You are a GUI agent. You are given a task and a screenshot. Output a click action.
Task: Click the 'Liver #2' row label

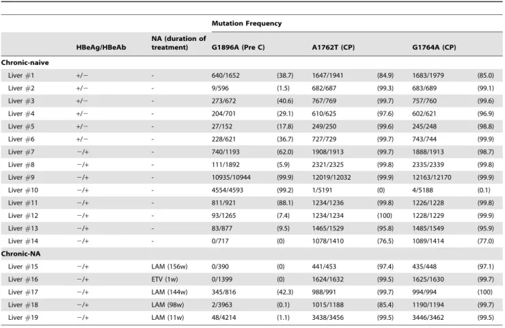(21, 88)
